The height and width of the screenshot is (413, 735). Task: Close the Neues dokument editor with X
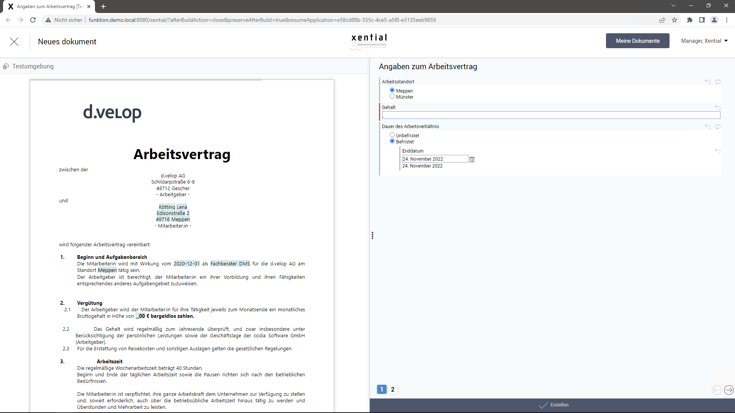pyautogui.click(x=14, y=42)
